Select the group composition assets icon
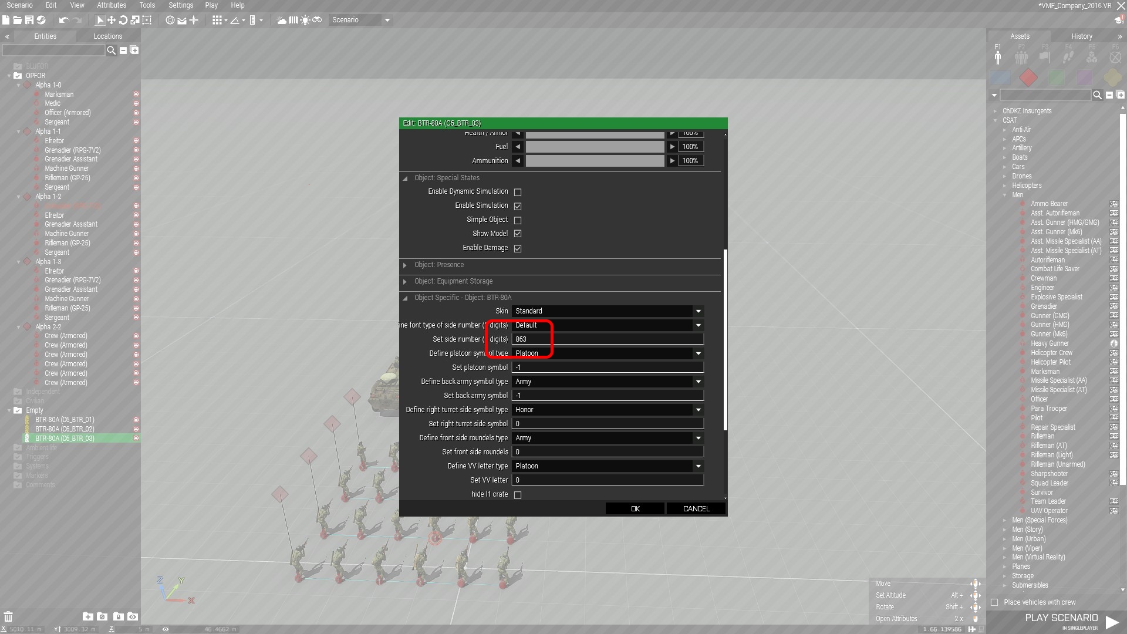Viewport: 1127px width, 634px height. (x=1021, y=57)
